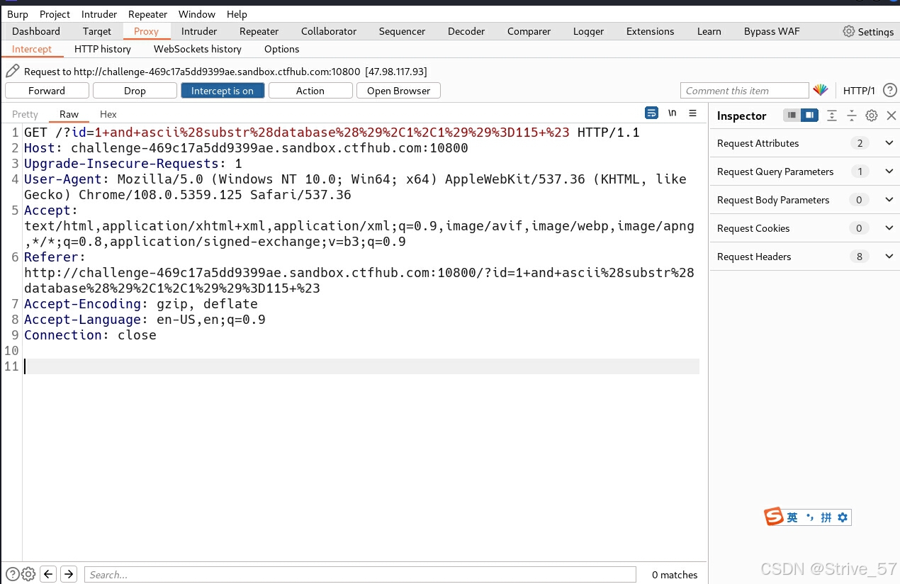Switch to Sequencer tab
The height and width of the screenshot is (584, 900).
(402, 31)
